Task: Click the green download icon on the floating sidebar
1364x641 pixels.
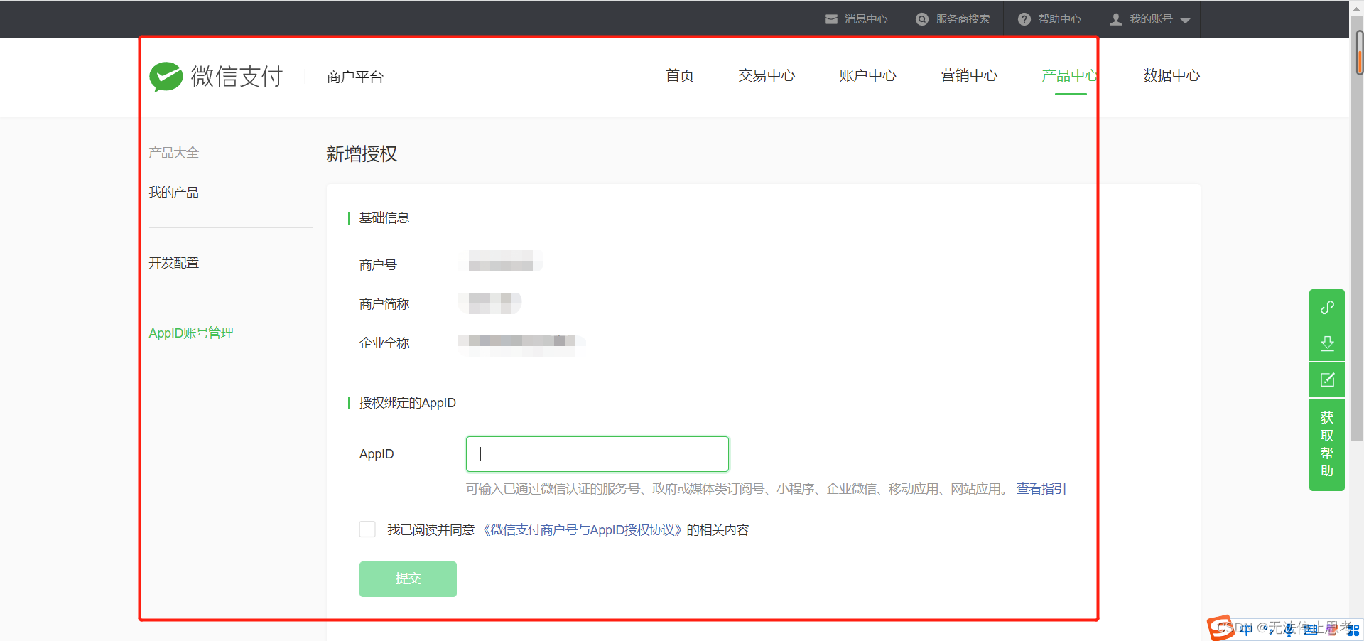Action: tap(1326, 344)
